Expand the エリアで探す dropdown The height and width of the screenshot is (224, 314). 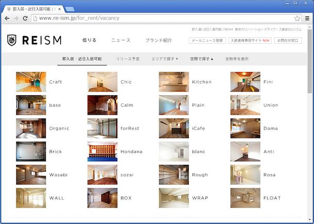click(x=165, y=59)
